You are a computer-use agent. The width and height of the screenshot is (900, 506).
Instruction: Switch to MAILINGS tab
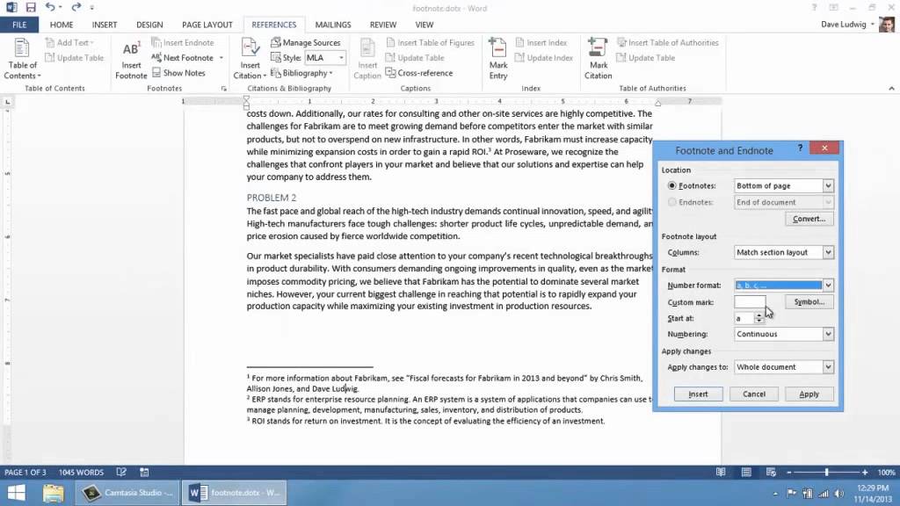coord(333,25)
